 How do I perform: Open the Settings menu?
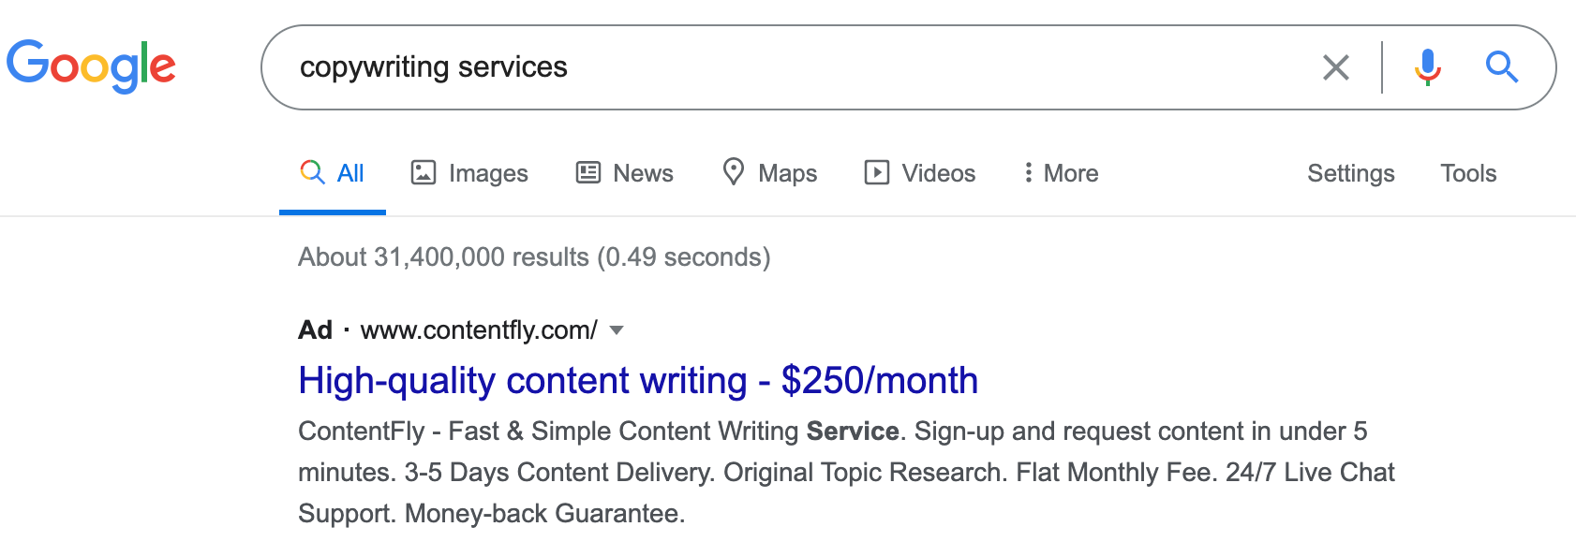[x=1350, y=173]
